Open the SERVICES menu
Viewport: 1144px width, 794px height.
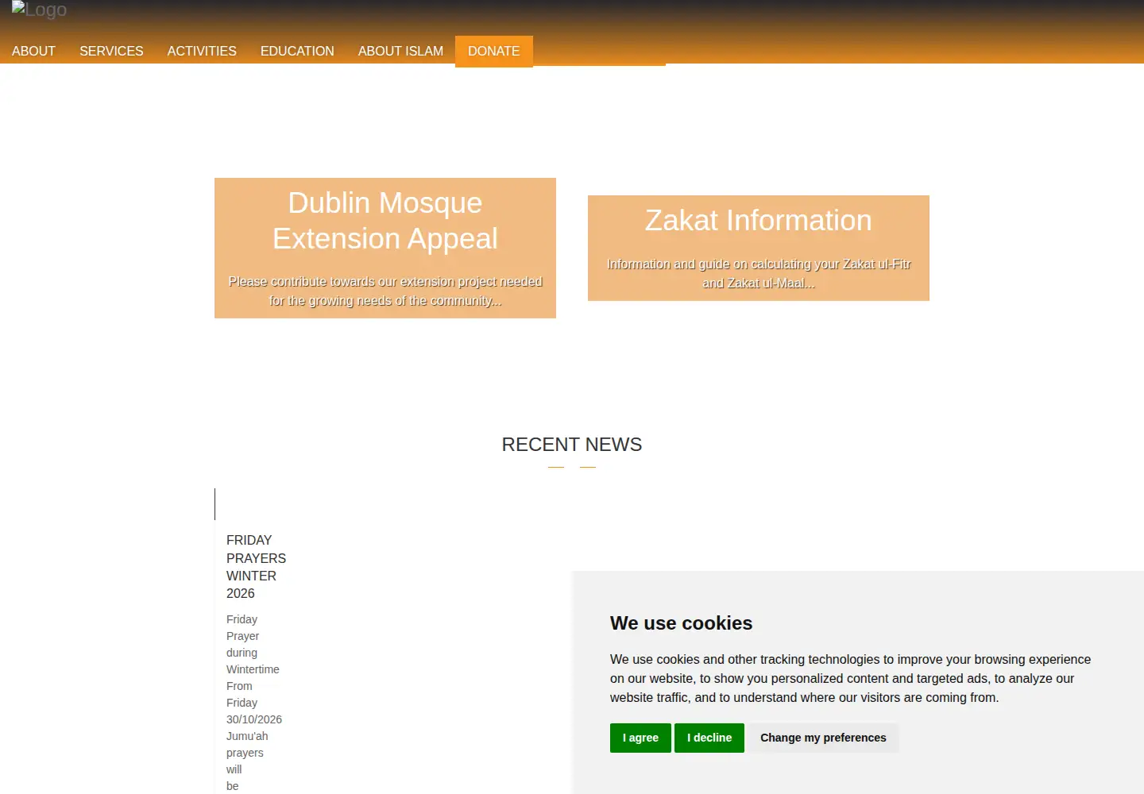click(x=111, y=51)
